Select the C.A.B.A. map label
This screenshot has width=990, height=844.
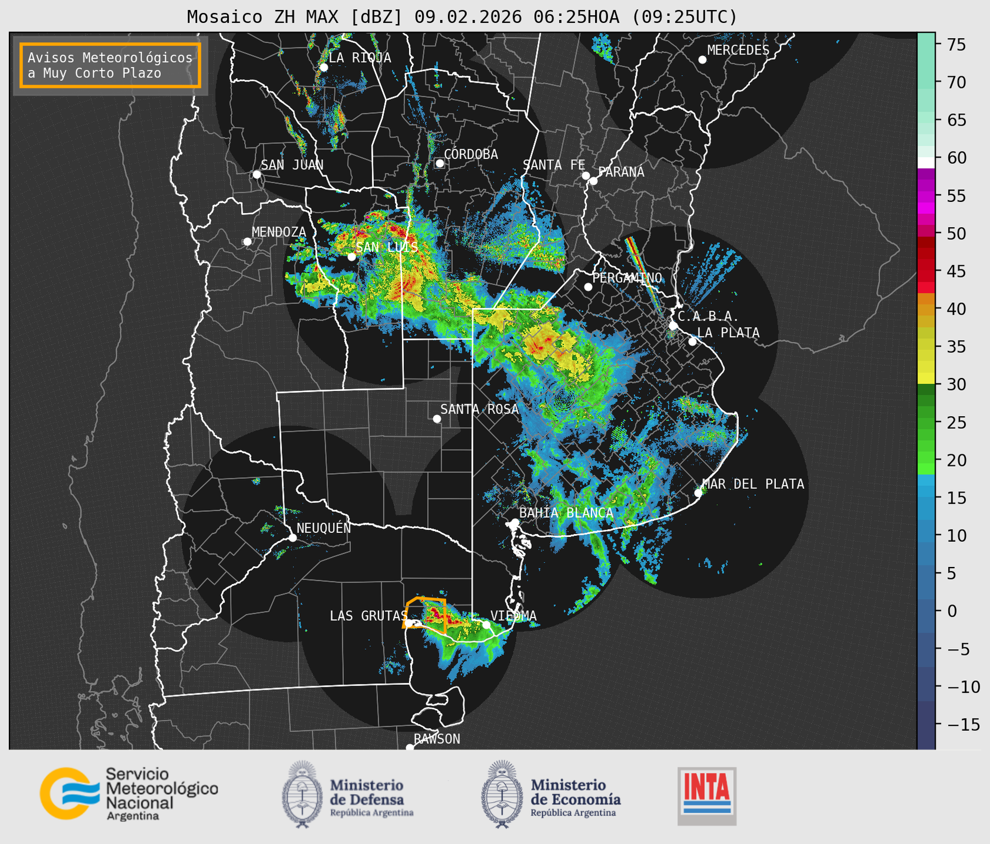(708, 316)
